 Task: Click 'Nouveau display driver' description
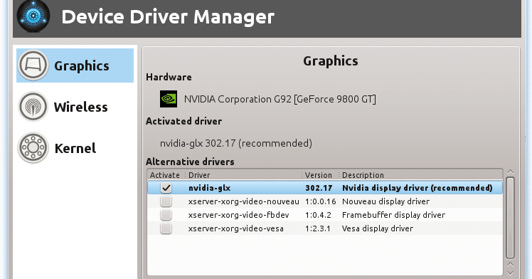pos(385,201)
